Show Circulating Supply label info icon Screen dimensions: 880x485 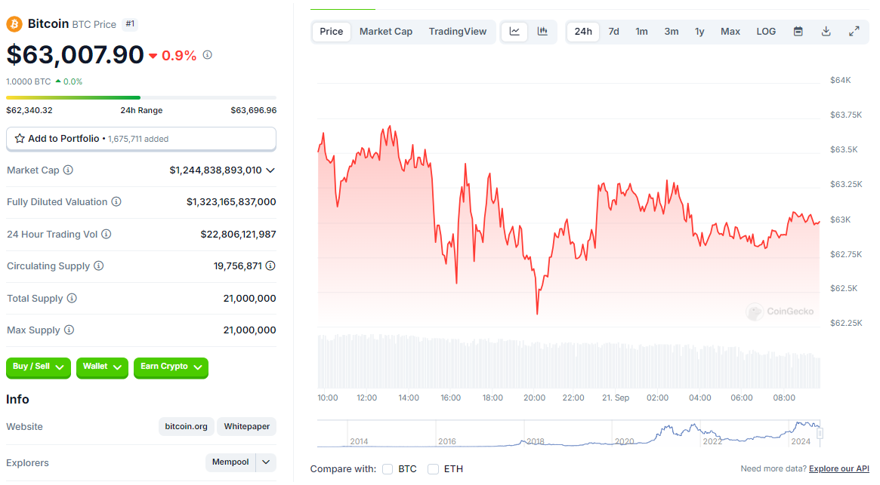tap(99, 266)
